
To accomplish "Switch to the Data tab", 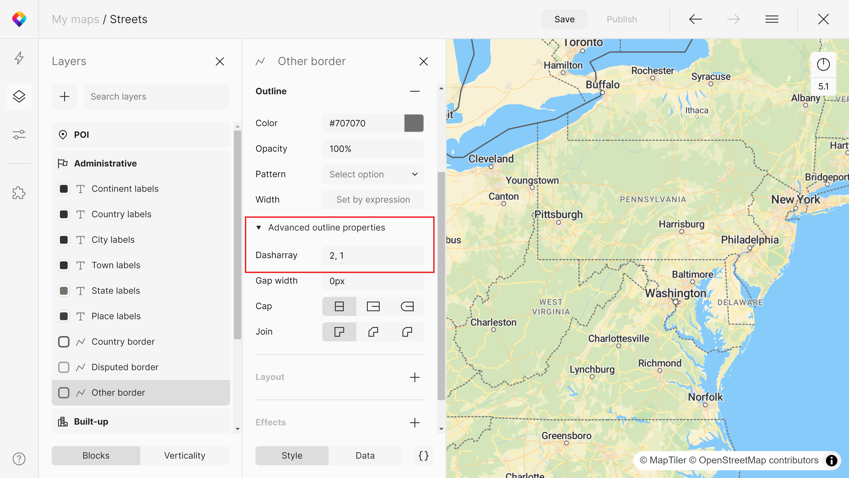I will (x=365, y=456).
